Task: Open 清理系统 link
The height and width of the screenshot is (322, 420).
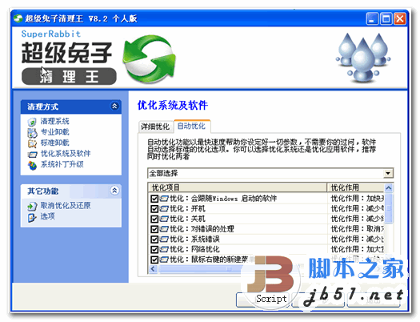Action: [x=55, y=122]
